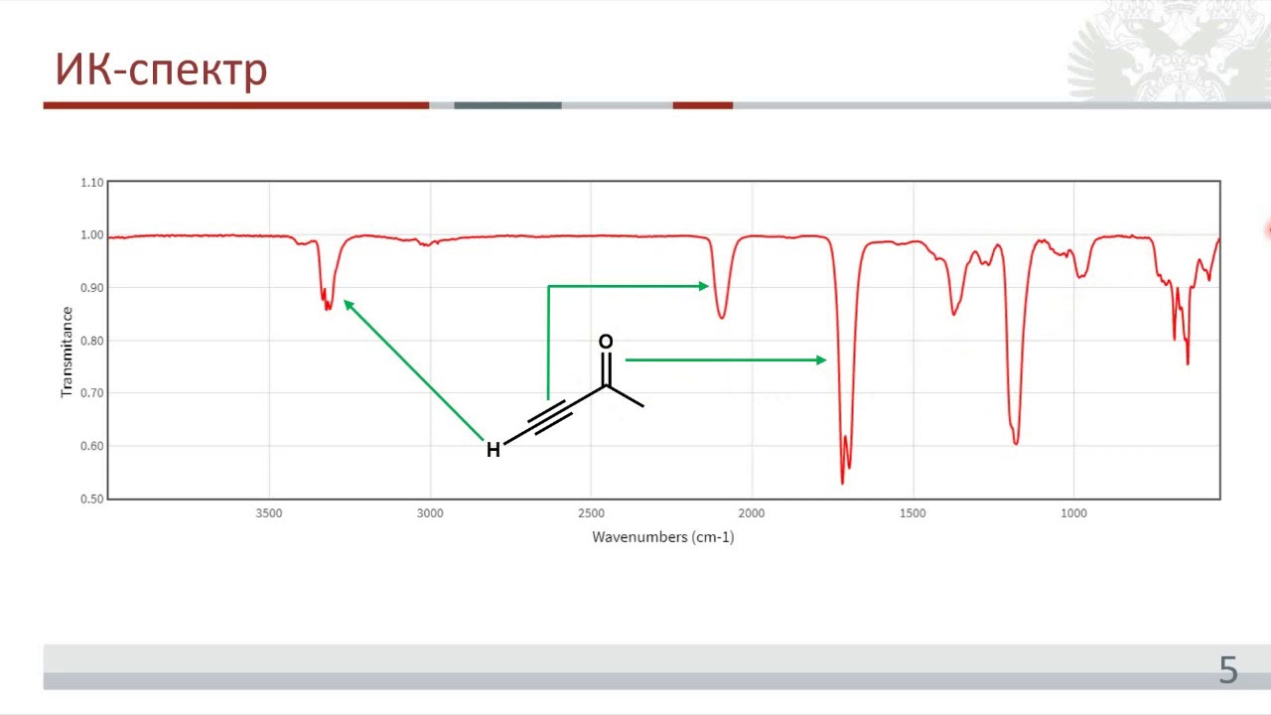Viewport: 1271px width, 715px height.
Task: Click the 0.90 transmittance tick
Action: (x=91, y=288)
